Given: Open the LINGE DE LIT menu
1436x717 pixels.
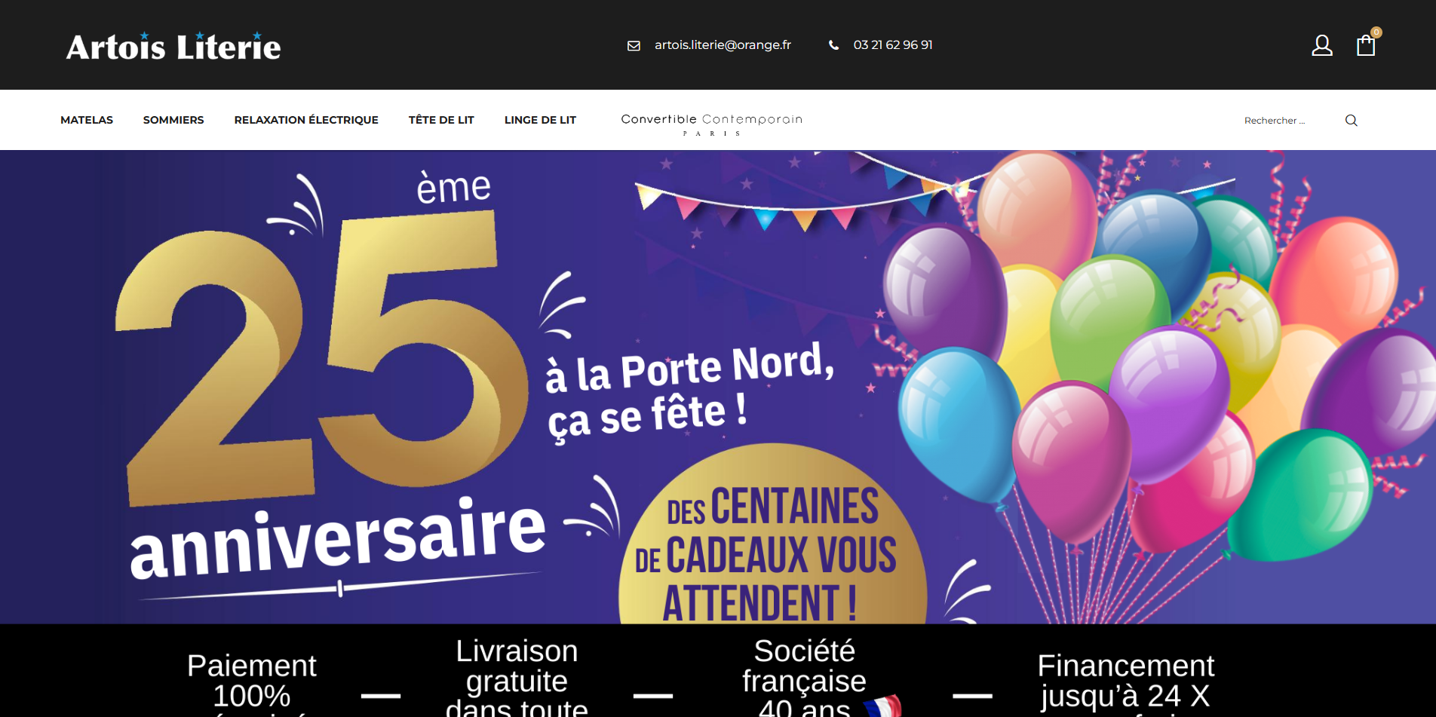Looking at the screenshot, I should pos(540,120).
